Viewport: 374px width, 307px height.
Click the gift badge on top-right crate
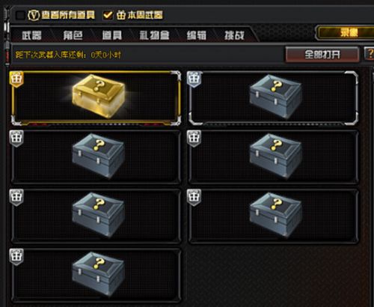tap(194, 79)
